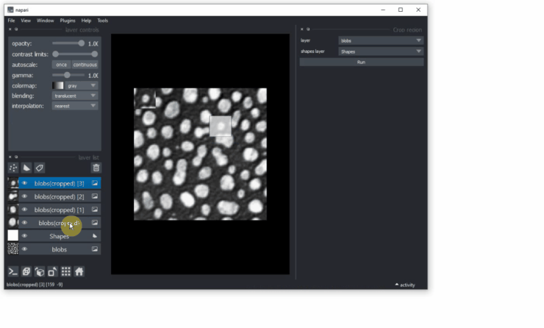Open the Window menu
This screenshot has width=544, height=328.
coord(45,21)
